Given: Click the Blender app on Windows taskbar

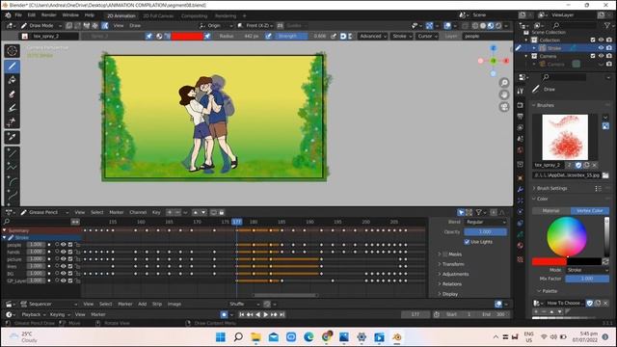Looking at the screenshot, I should pos(396,337).
